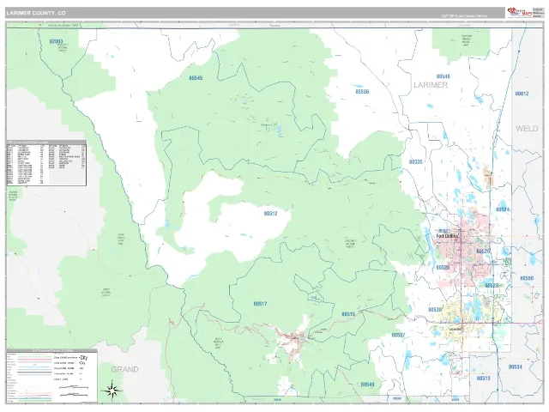Select the 80526 ZIP code label
The height and width of the screenshot is (412, 549).
coord(443,267)
